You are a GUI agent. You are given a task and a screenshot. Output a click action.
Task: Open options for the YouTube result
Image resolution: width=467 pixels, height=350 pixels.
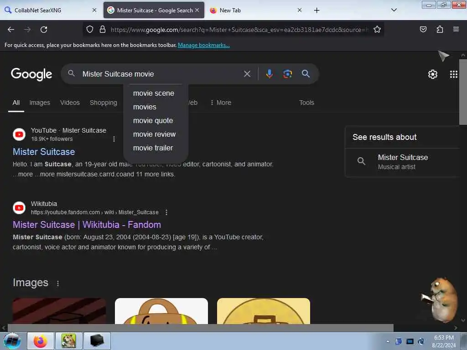coord(114,139)
